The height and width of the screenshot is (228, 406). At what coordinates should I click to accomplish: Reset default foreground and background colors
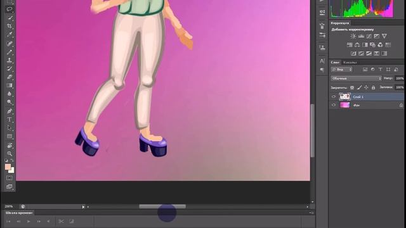coord(6,160)
